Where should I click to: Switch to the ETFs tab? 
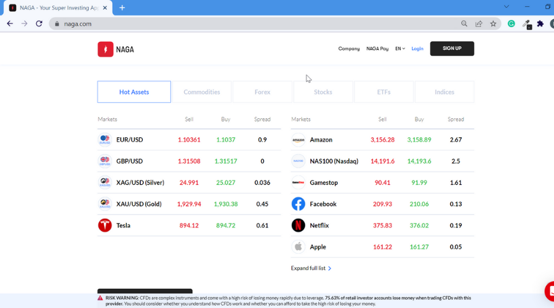pos(383,92)
